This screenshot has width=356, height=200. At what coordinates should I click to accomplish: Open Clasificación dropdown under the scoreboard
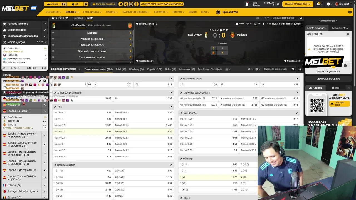293,61
